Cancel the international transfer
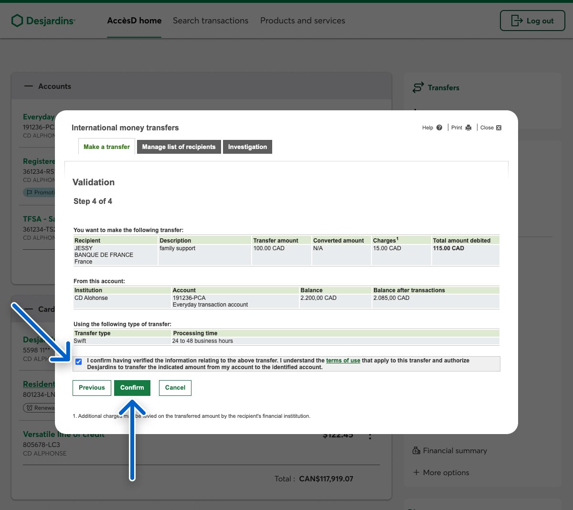Viewport: 573px width, 510px height. (x=175, y=388)
